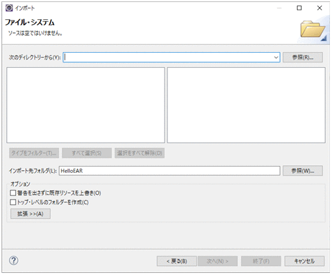Image resolution: width=332 pixels, height=275 pixels.
Task: Close the import dialog window
Action: pos(320,8)
